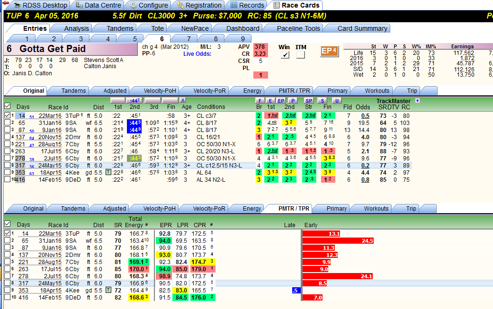The width and height of the screenshot is (493, 309).
Task: Click the T marker in 18Apr15 row
Action: 108,172
